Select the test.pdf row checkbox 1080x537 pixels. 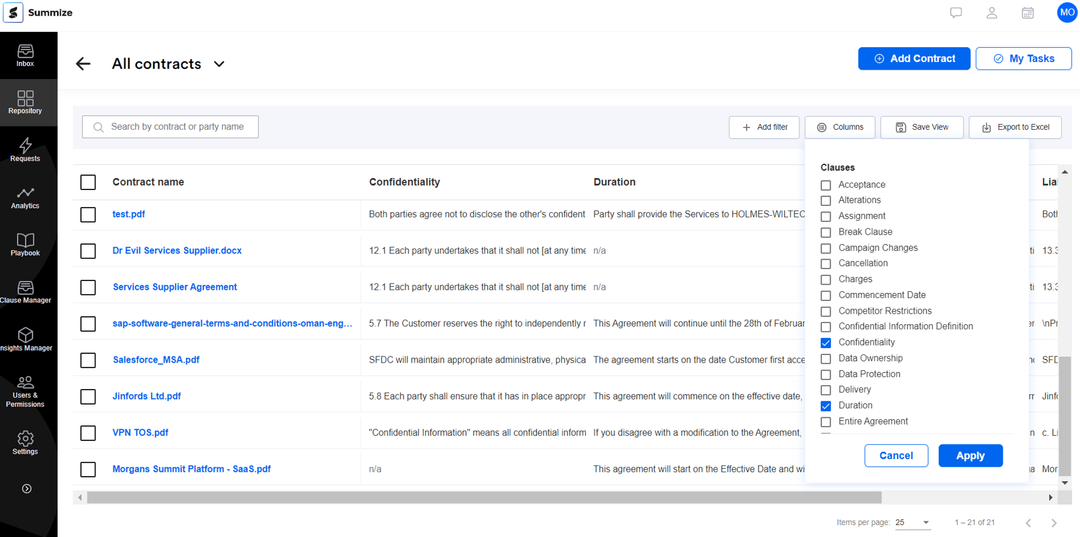[x=88, y=215]
